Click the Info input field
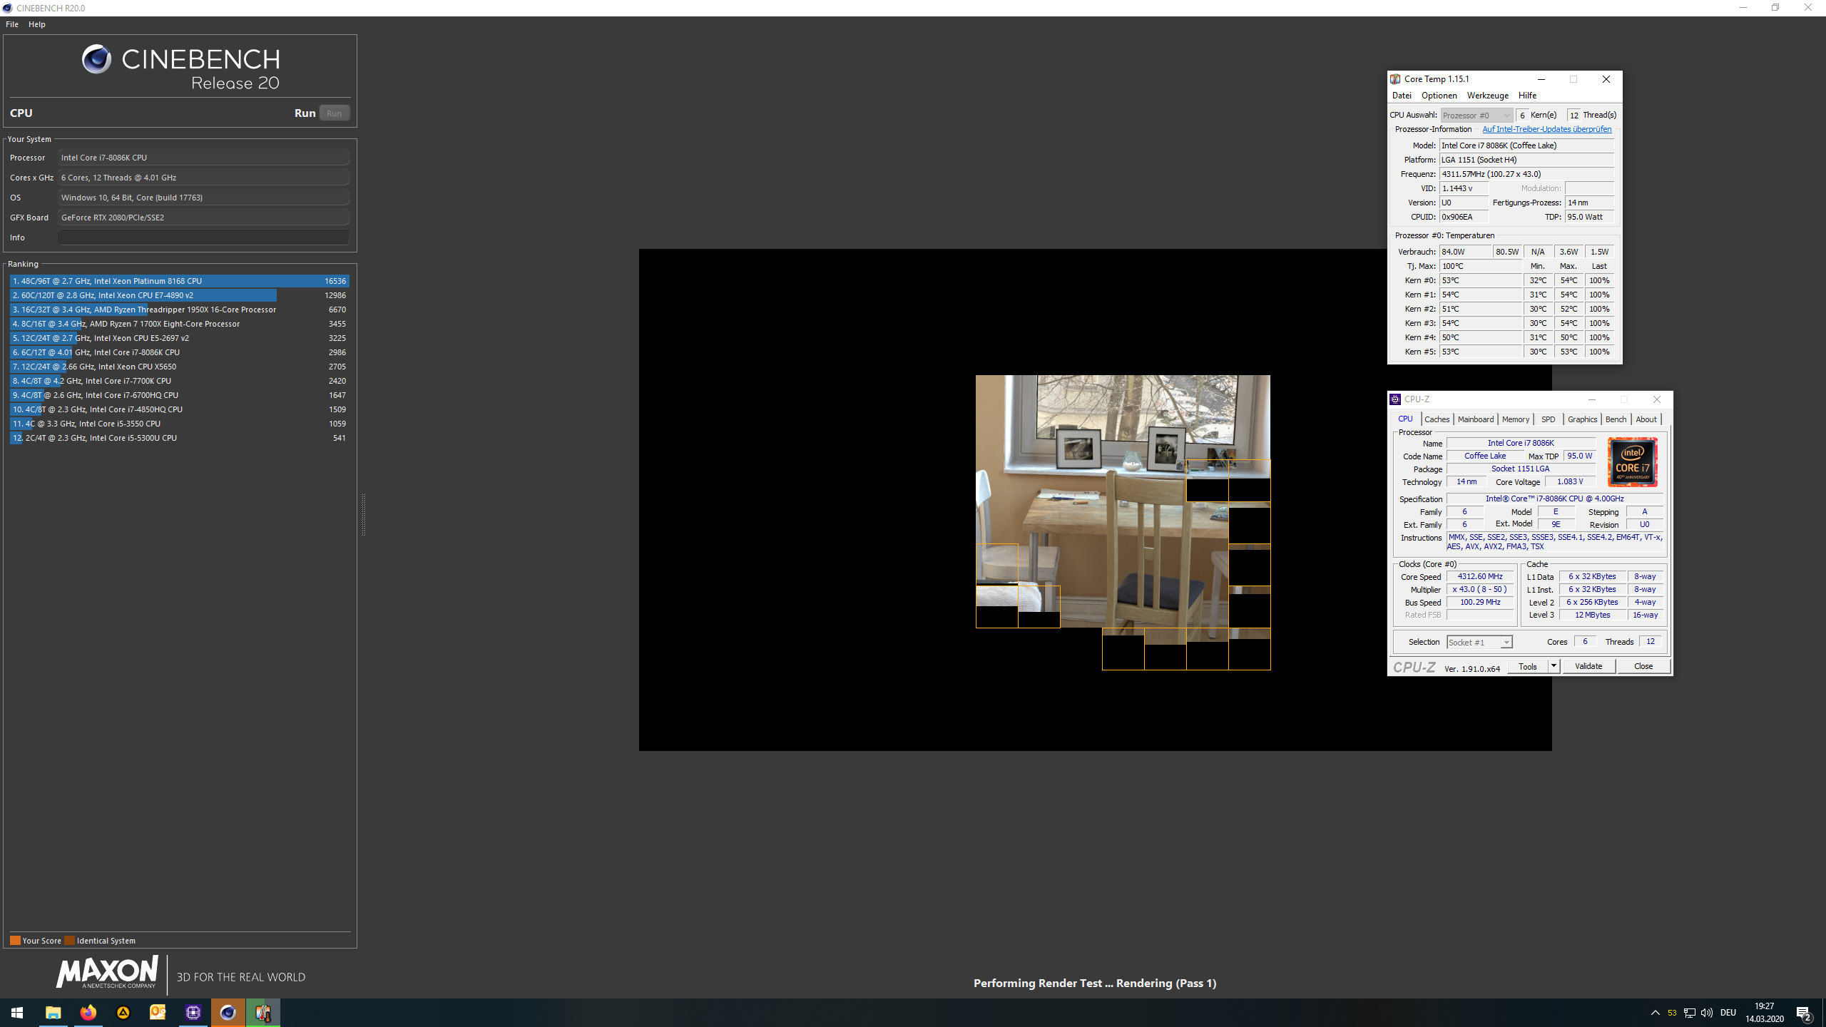Viewport: 1826px width, 1027px height. (x=203, y=237)
